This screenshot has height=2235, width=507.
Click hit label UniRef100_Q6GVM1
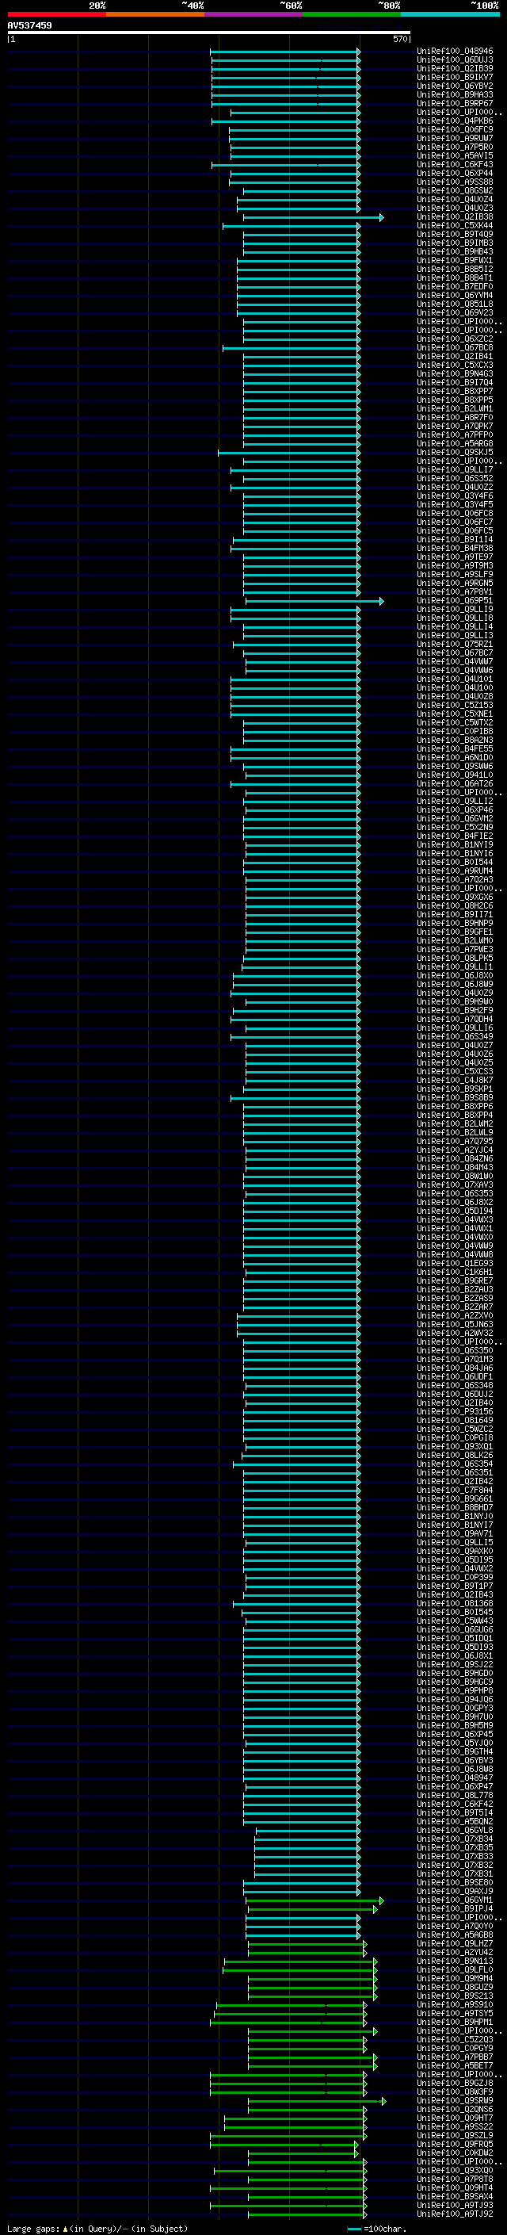455,1899
